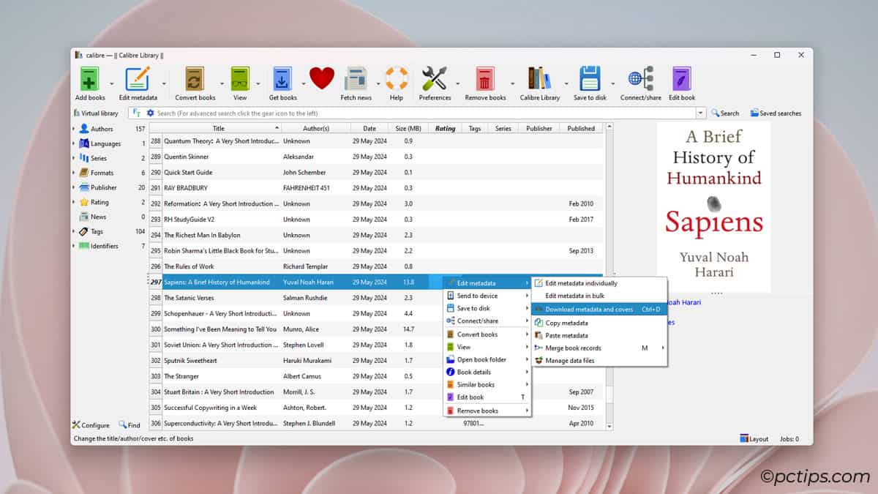Open Preferences from the toolbar
The width and height of the screenshot is (878, 494).
(435, 79)
